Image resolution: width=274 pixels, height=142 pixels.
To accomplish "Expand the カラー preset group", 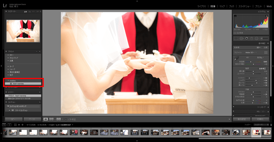I will click(8, 55).
